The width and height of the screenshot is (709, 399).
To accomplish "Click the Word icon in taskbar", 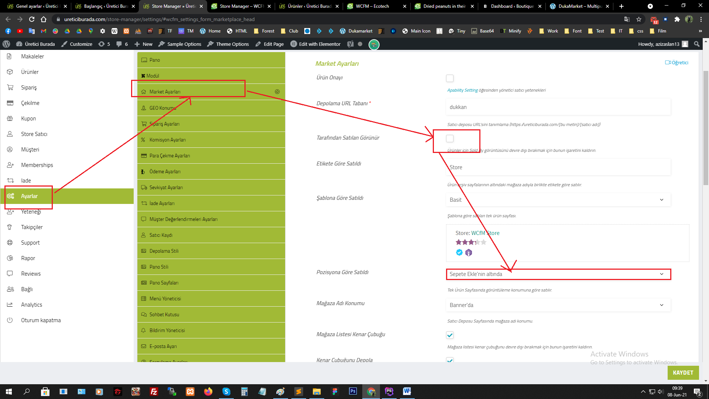I will click(x=407, y=391).
